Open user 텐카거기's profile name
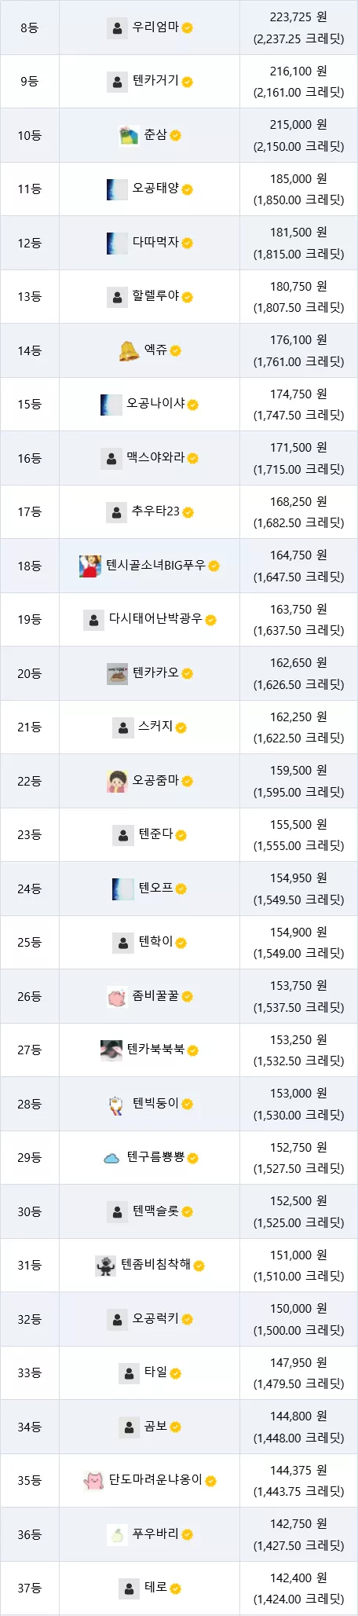This screenshot has height=1616, width=358. tap(155, 81)
